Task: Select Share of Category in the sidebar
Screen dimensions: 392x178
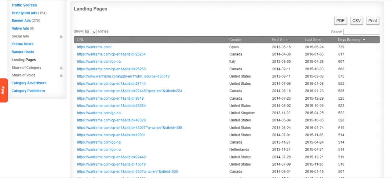Action: click(26, 68)
